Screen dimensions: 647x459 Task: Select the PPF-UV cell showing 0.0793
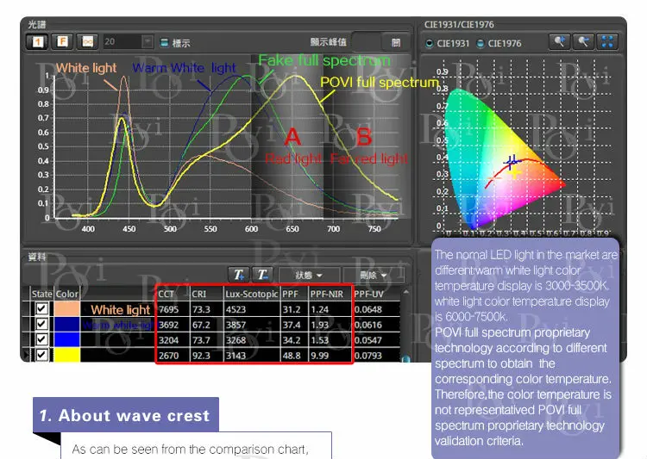(376, 355)
